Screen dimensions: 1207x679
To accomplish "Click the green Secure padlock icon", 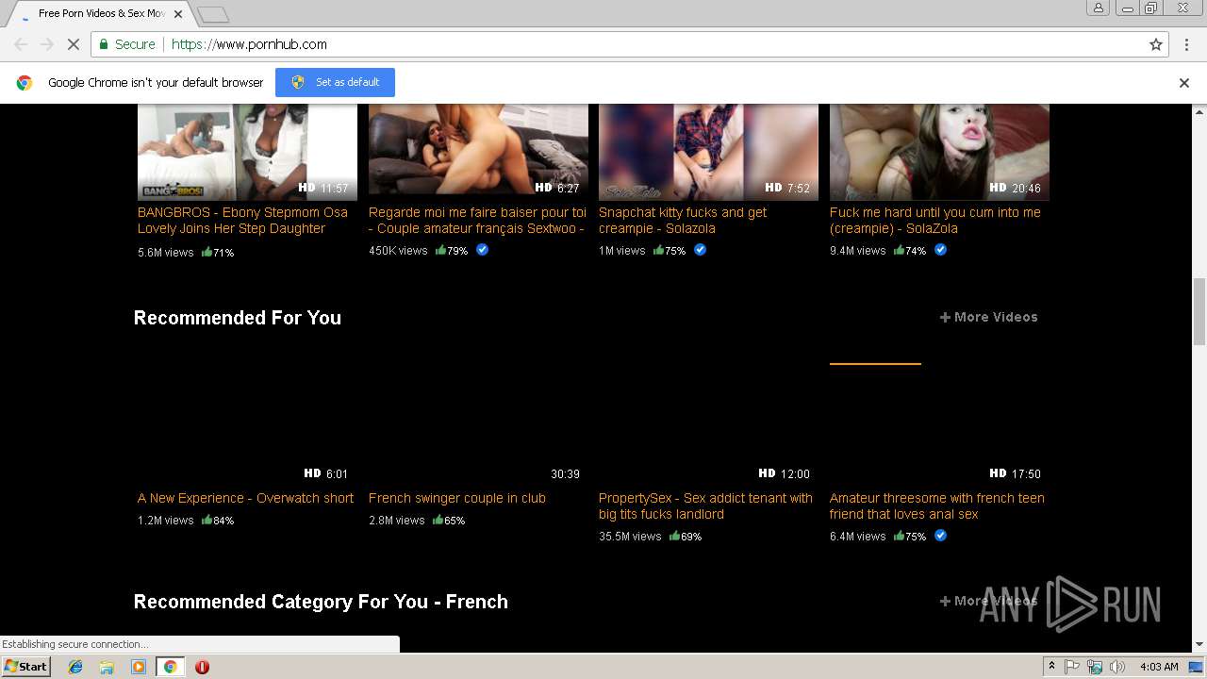I will coord(104,44).
